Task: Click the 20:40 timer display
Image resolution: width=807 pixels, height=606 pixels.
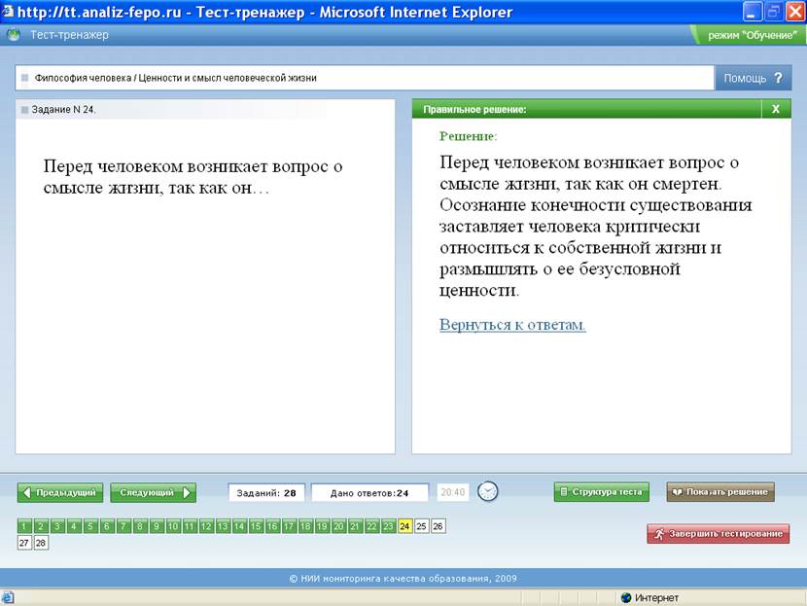Action: tap(453, 492)
